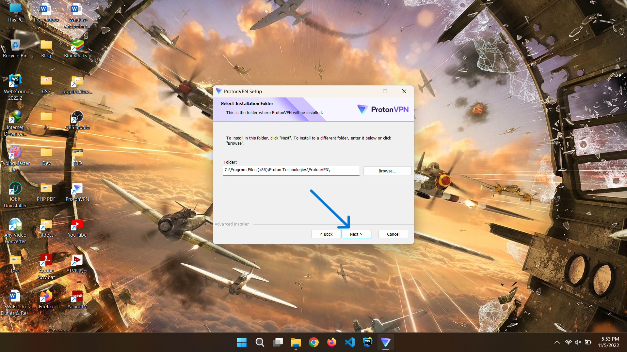Open the Browse folder dialog
This screenshot has height=352, width=627.
pos(387,171)
